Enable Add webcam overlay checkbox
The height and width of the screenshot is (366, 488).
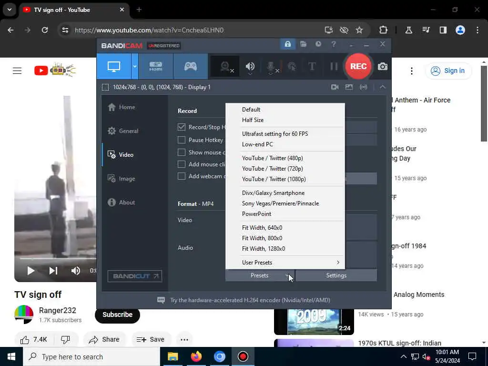[x=182, y=176]
